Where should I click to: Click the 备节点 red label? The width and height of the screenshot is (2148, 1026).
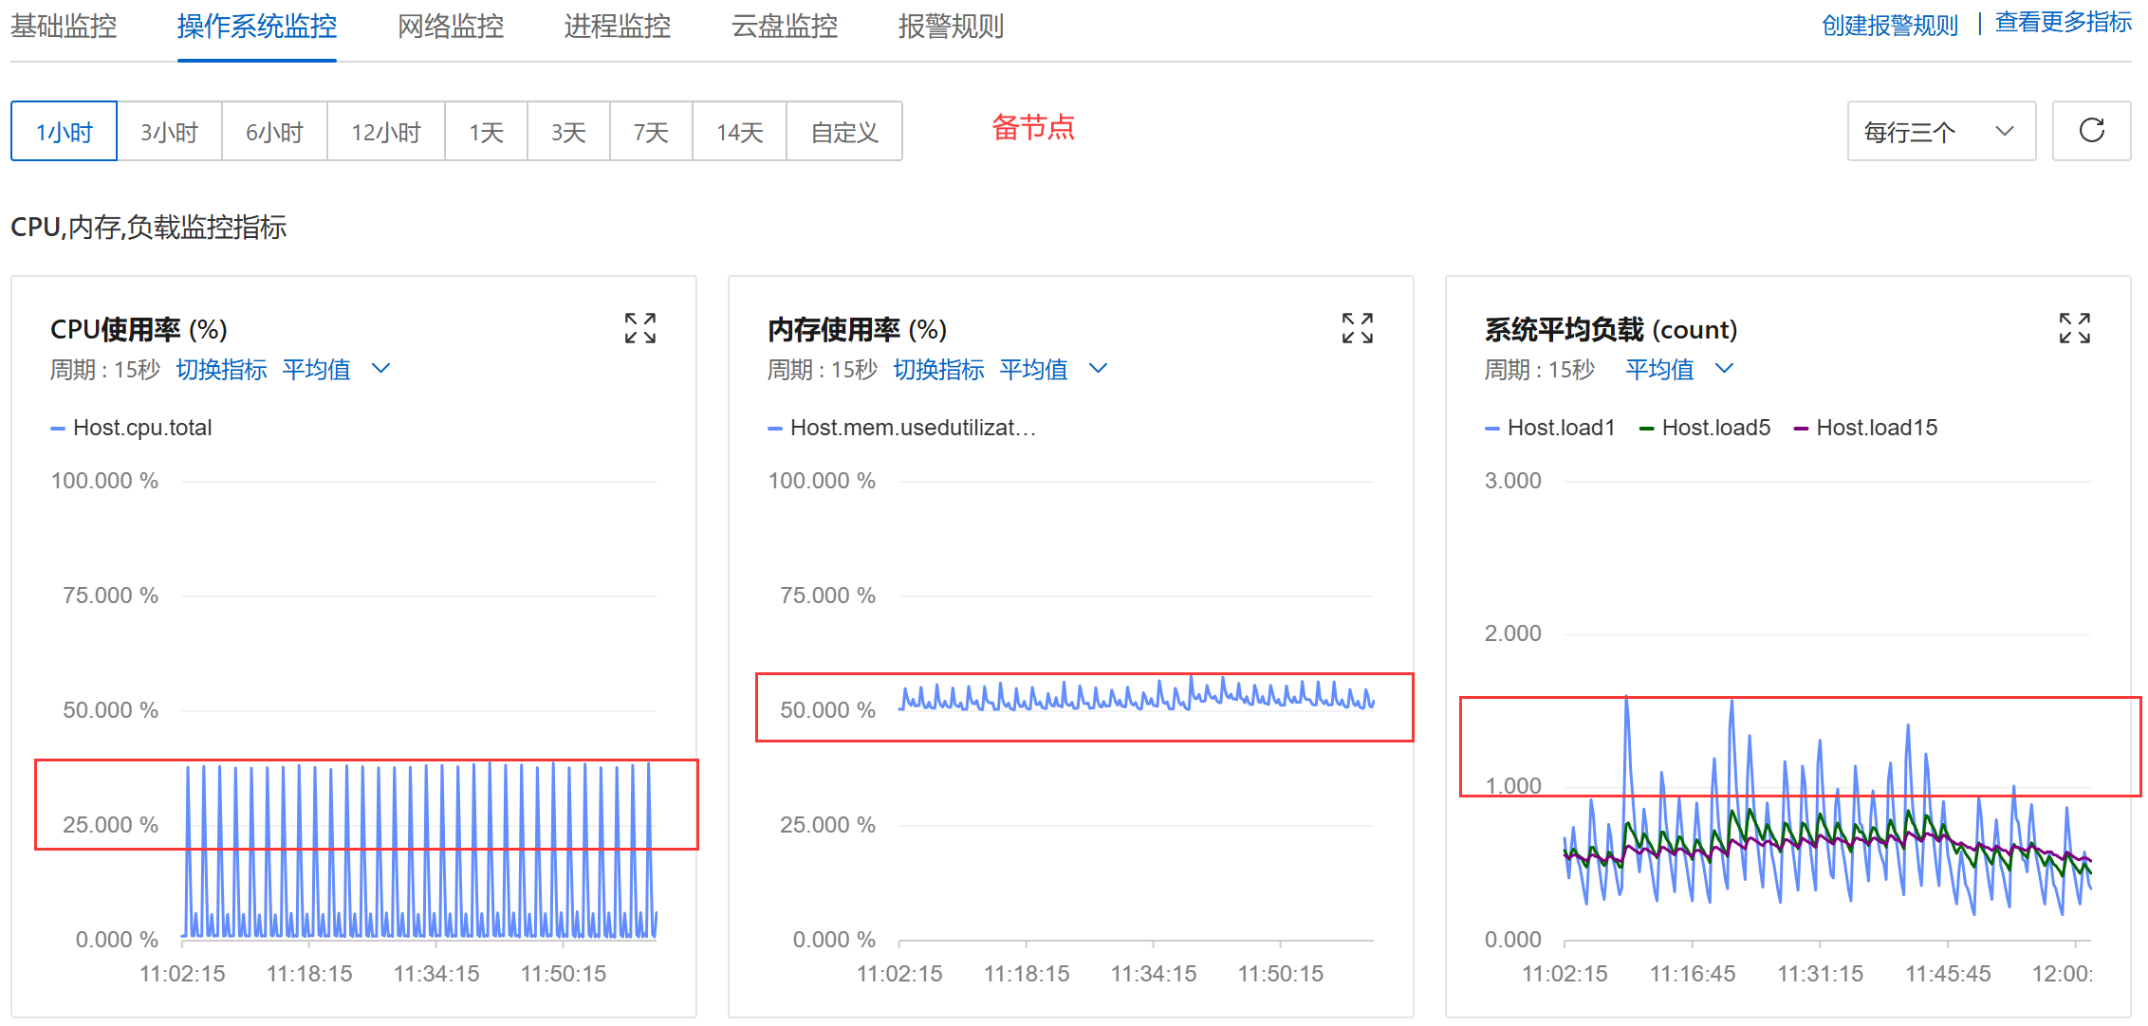(x=1033, y=127)
